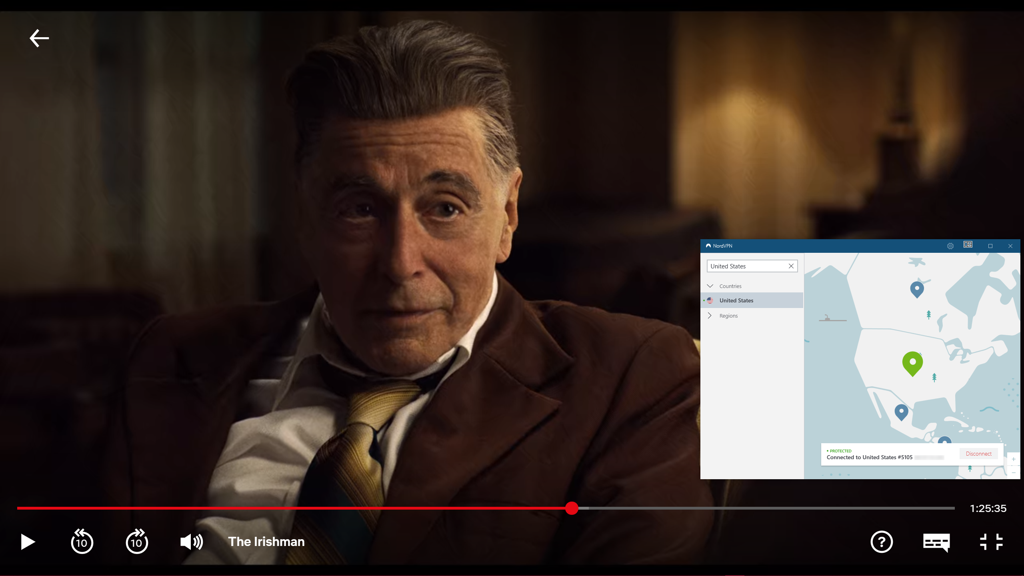Click the red playback scrubber handle

pyautogui.click(x=572, y=508)
